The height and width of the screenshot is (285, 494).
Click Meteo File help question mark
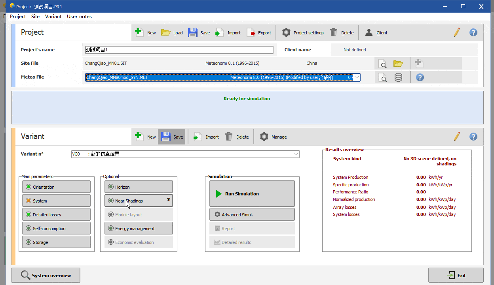click(420, 77)
